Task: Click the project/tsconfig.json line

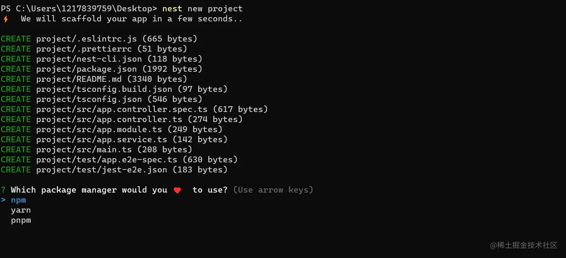Action: (x=101, y=99)
